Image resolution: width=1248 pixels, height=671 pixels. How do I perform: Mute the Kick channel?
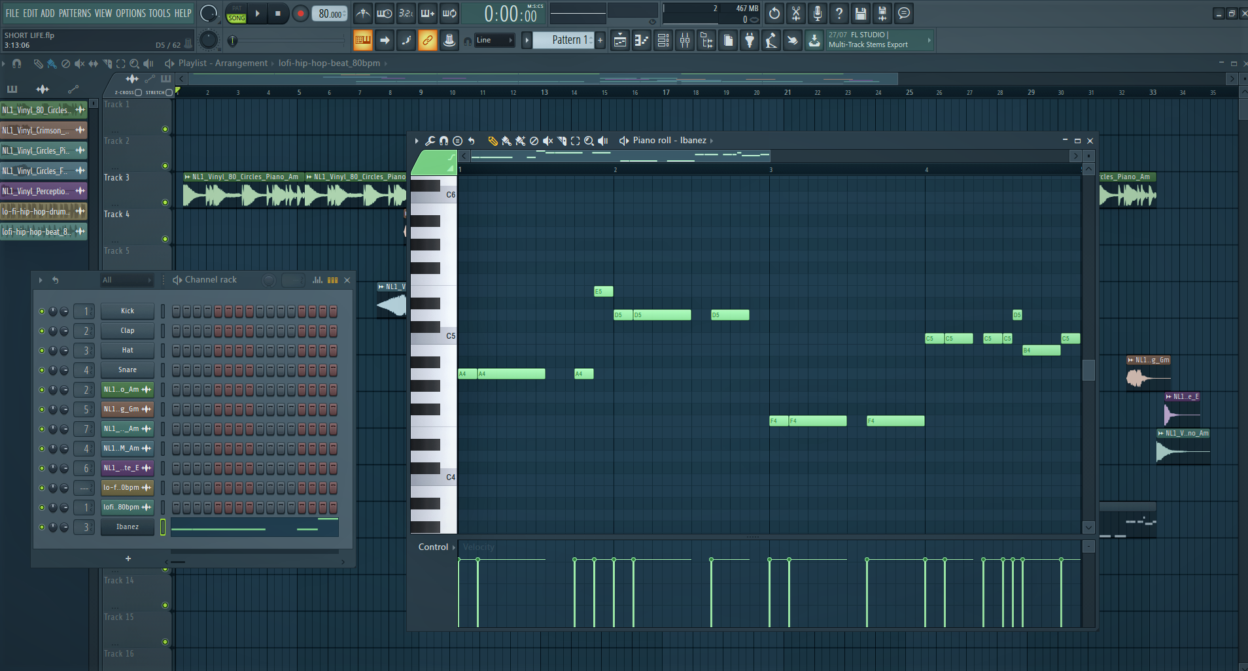click(x=42, y=311)
